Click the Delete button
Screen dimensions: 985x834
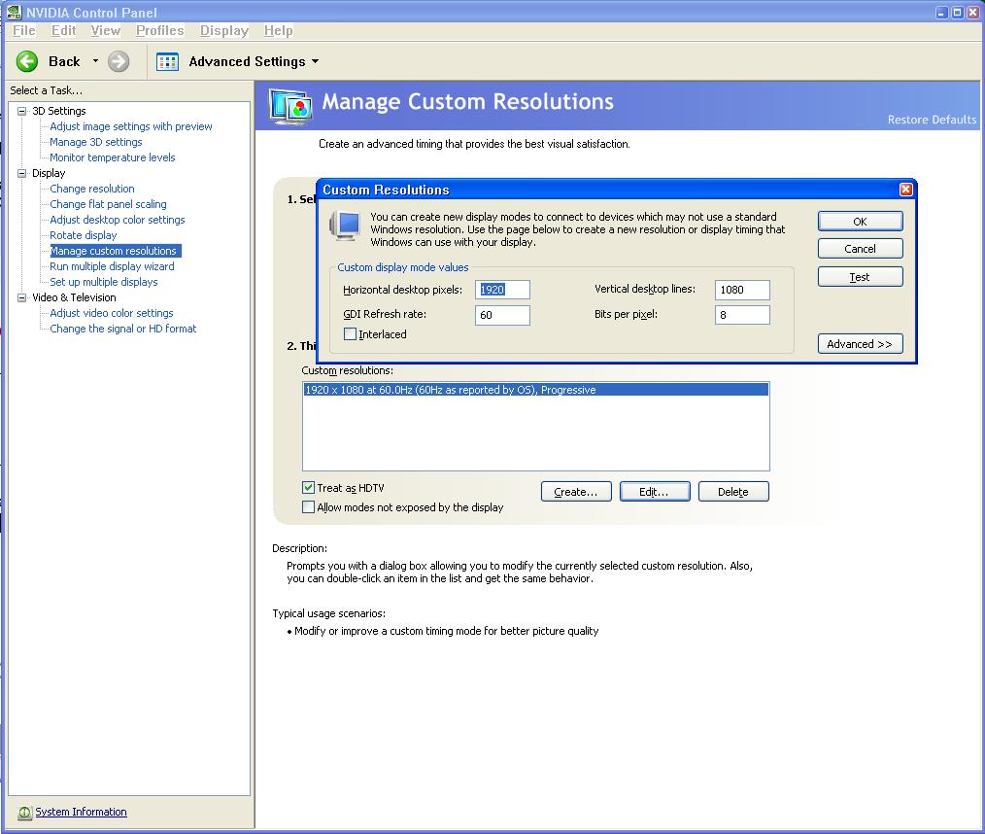(733, 492)
